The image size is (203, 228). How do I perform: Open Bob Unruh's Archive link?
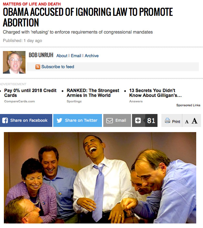tap(92, 56)
